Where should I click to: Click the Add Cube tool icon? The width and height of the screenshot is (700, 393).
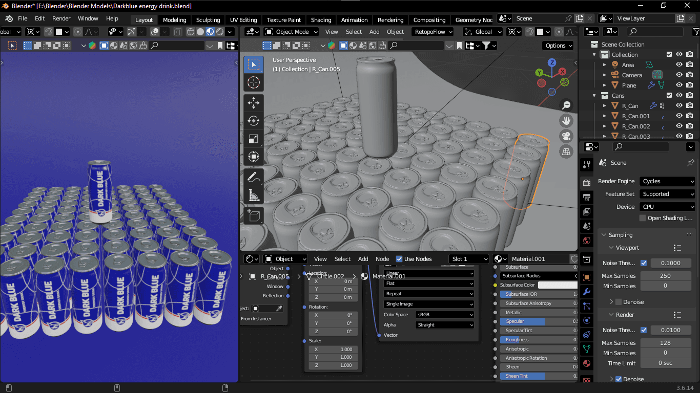[254, 215]
